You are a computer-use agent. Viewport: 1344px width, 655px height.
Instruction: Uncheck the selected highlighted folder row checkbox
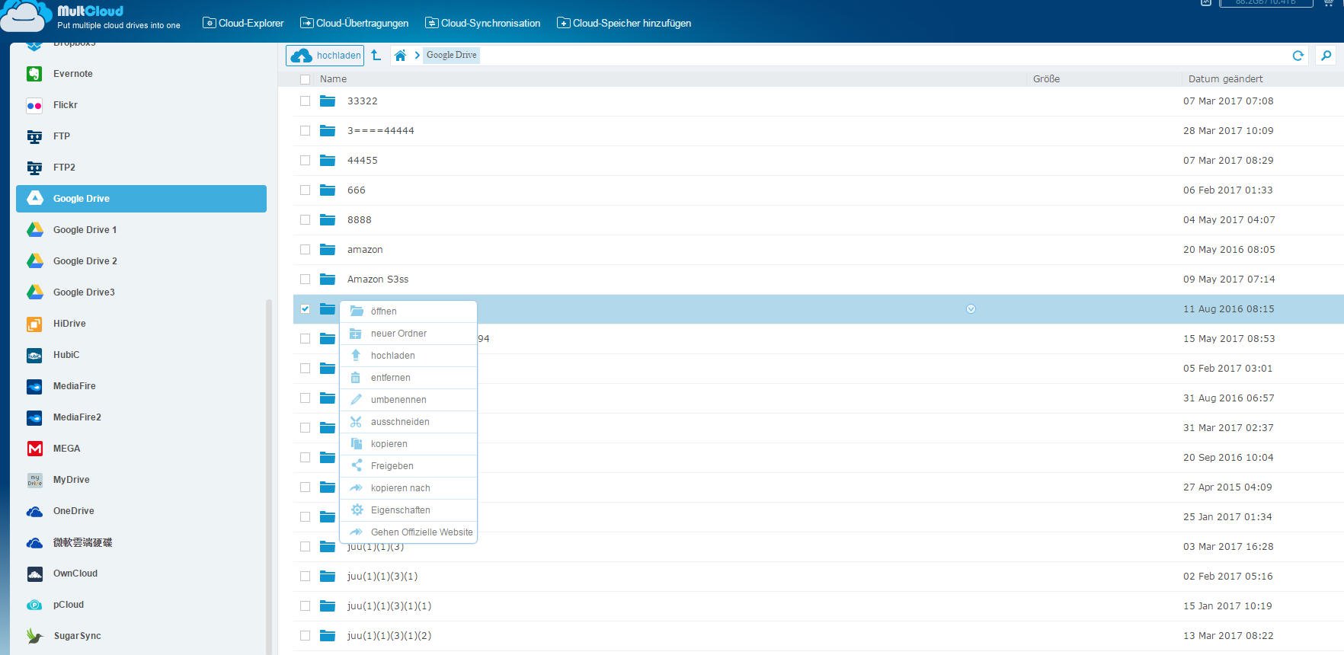(x=306, y=309)
